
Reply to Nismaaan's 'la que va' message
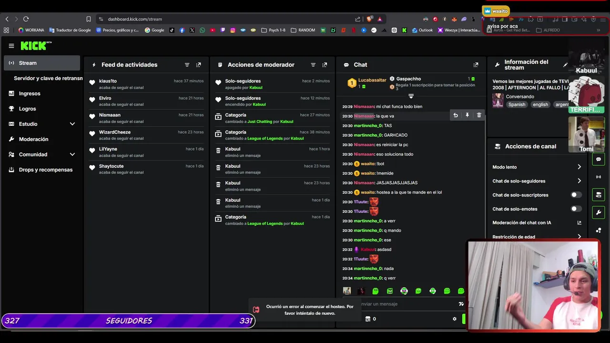pyautogui.click(x=456, y=115)
